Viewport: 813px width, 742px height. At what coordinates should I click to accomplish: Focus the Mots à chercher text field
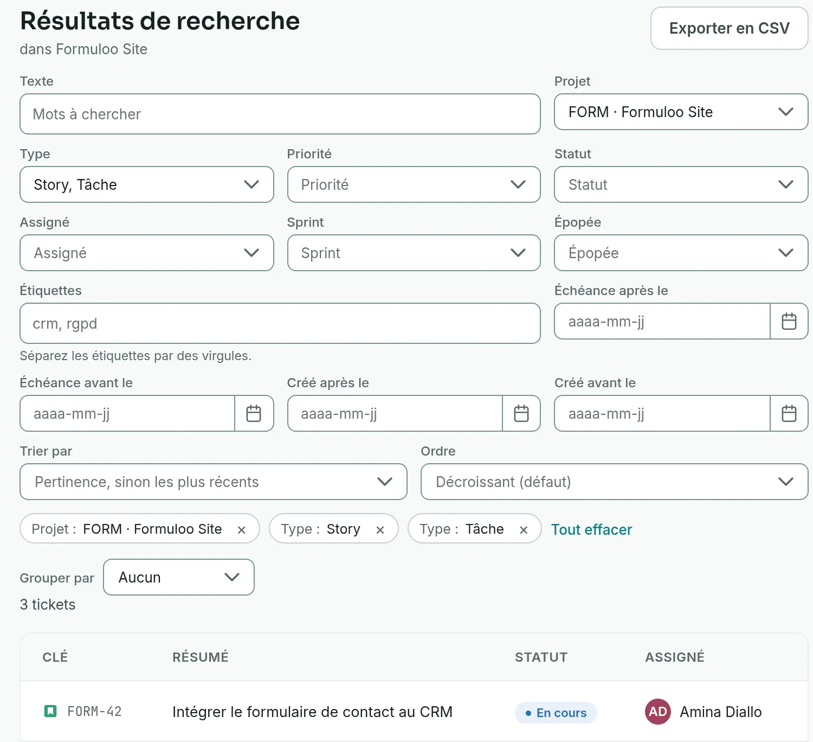tap(280, 114)
